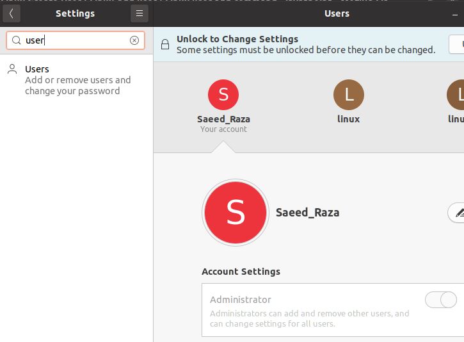Open the Settings hamburger menu
464x342 pixels.
pyautogui.click(x=139, y=13)
